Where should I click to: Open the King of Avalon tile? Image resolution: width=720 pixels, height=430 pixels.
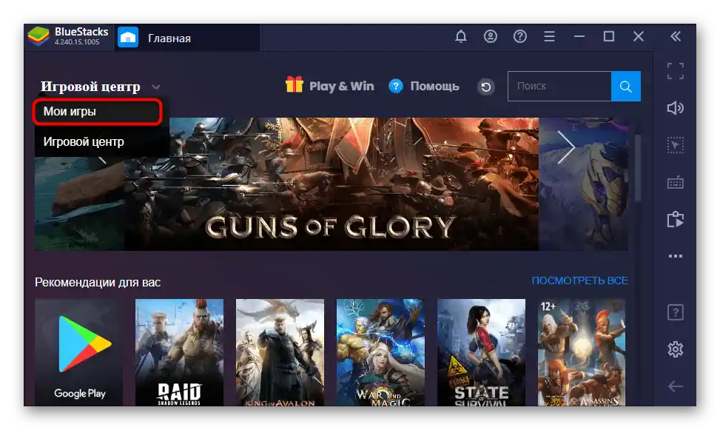(280, 352)
